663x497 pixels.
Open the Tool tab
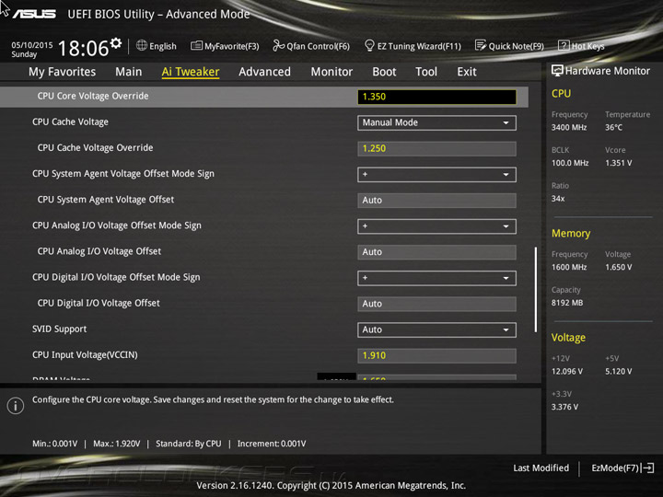click(426, 72)
